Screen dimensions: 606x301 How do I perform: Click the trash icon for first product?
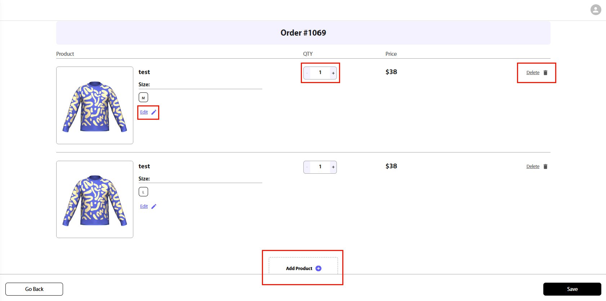click(x=545, y=73)
